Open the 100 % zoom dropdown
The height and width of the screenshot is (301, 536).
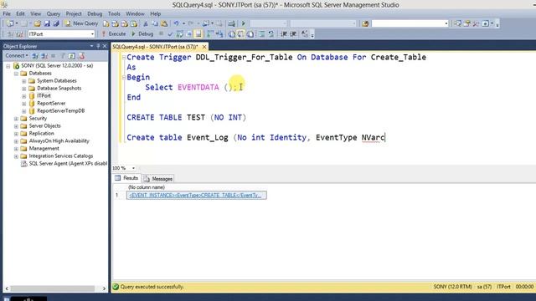[x=133, y=168]
